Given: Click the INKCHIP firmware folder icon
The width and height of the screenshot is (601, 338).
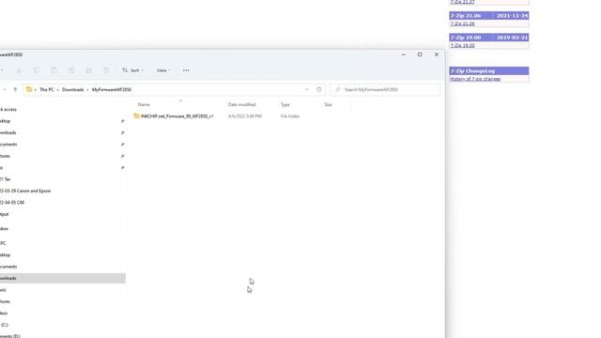Looking at the screenshot, I should click(x=136, y=116).
